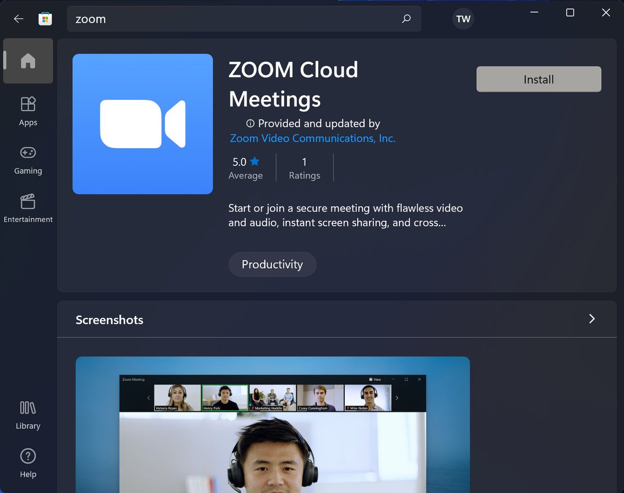Click the Zoom app logo tile

click(142, 124)
